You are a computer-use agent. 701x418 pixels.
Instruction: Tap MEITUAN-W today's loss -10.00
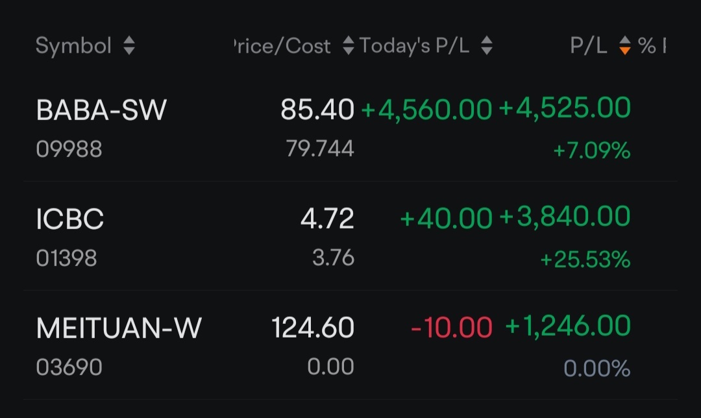tap(452, 327)
